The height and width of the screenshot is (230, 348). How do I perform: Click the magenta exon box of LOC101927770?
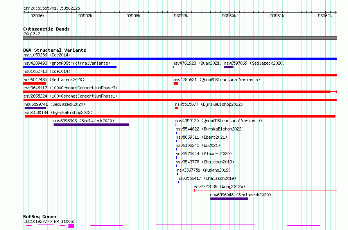point(71,226)
